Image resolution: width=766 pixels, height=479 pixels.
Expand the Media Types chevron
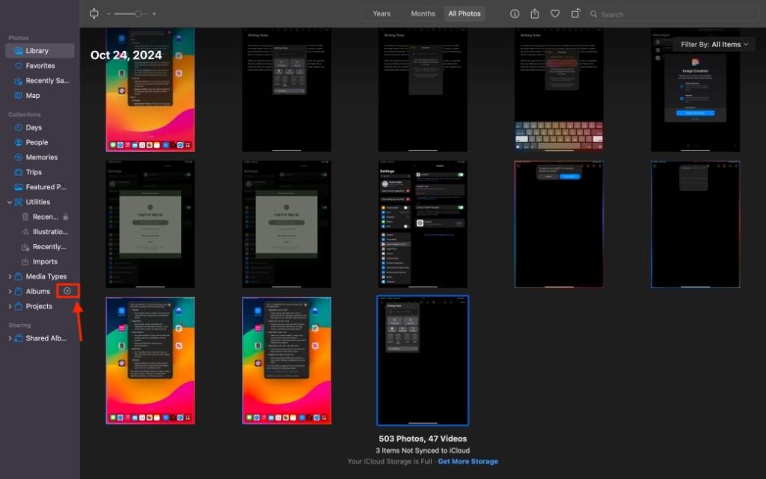coord(9,276)
